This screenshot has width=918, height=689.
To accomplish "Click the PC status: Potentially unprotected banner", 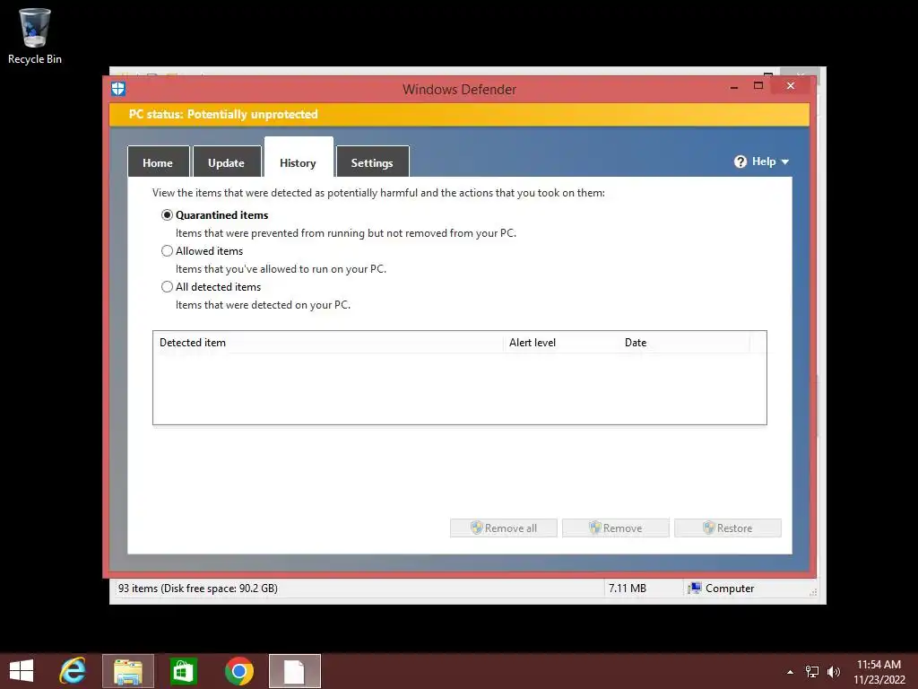I will coord(460,114).
